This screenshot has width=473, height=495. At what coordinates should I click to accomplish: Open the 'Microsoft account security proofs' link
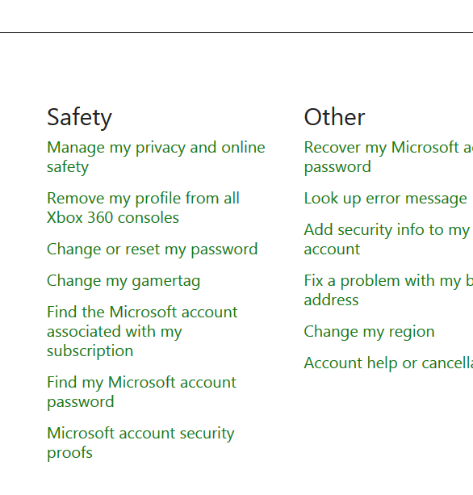click(140, 443)
